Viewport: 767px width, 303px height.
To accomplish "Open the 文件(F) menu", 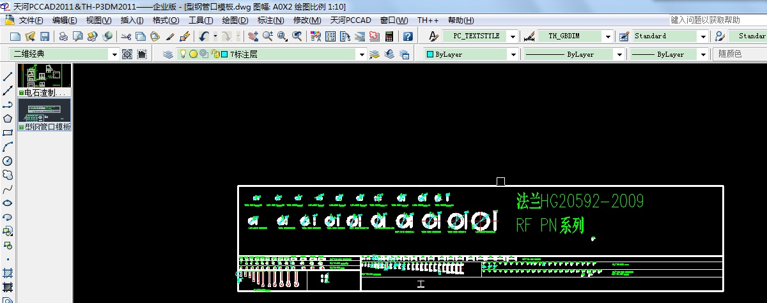I will 31,20.
